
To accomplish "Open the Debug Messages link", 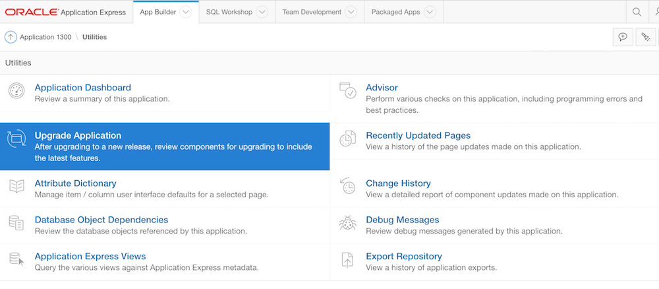I will tap(402, 220).
